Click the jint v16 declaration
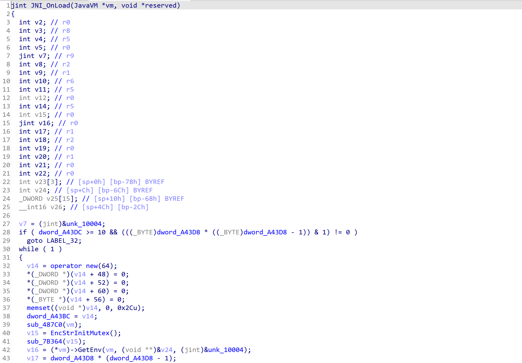The width and height of the screenshot is (522, 363). point(44,123)
